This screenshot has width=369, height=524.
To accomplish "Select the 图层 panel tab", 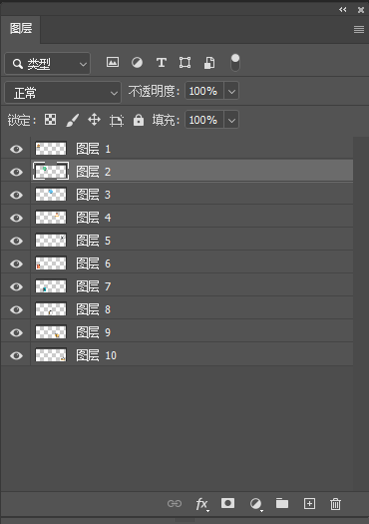I will click(21, 29).
